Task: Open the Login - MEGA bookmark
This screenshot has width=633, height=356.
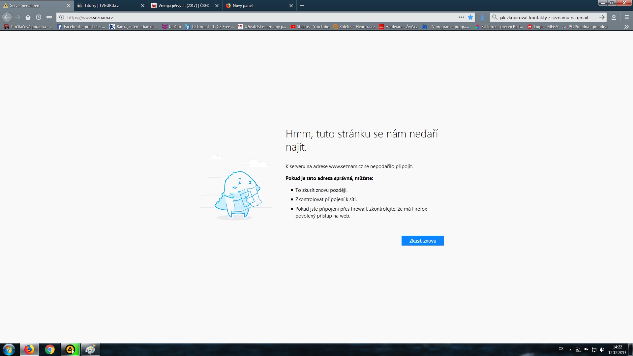Action: tap(543, 27)
